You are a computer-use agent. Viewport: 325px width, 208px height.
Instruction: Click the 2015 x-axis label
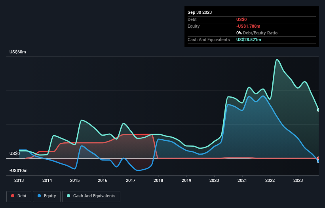(x=75, y=180)
